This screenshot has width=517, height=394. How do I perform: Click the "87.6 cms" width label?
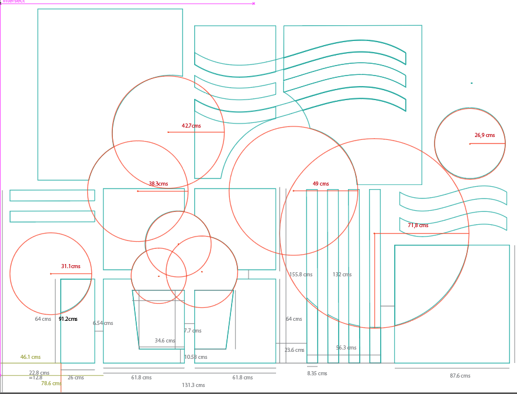pyautogui.click(x=460, y=376)
